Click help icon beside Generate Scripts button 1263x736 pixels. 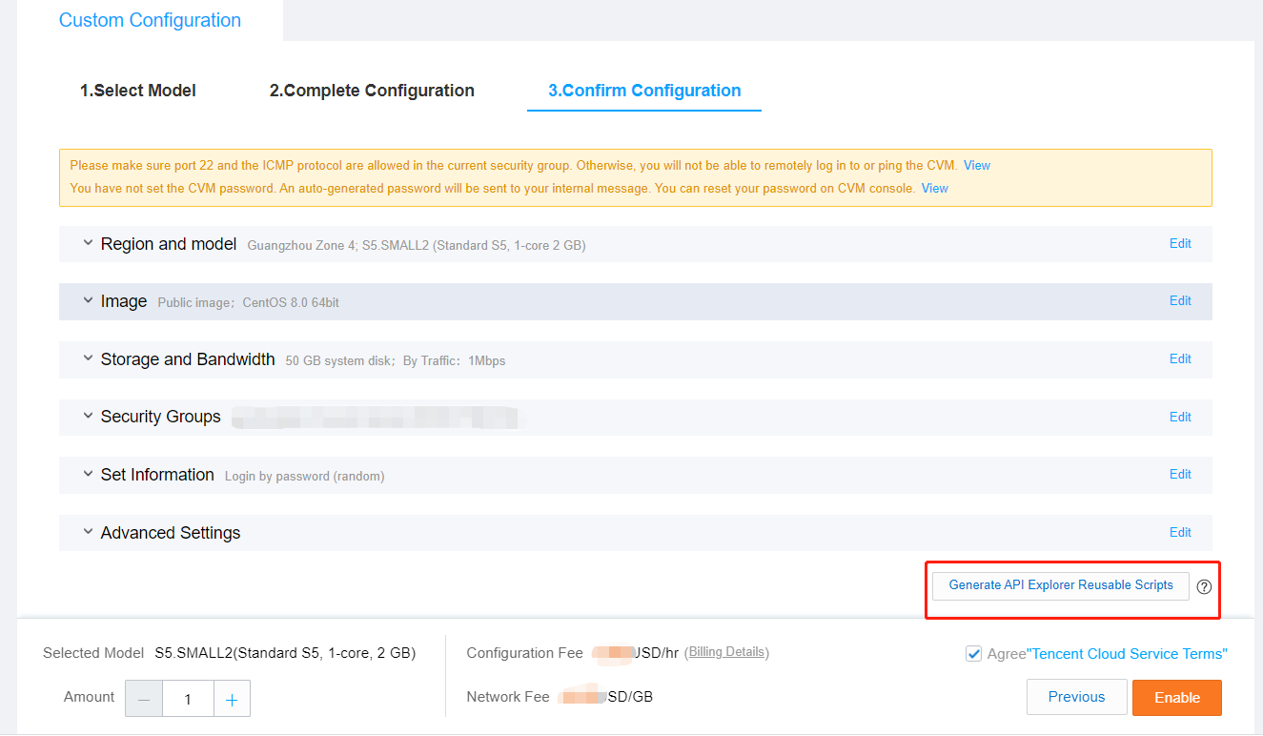pos(1203,585)
